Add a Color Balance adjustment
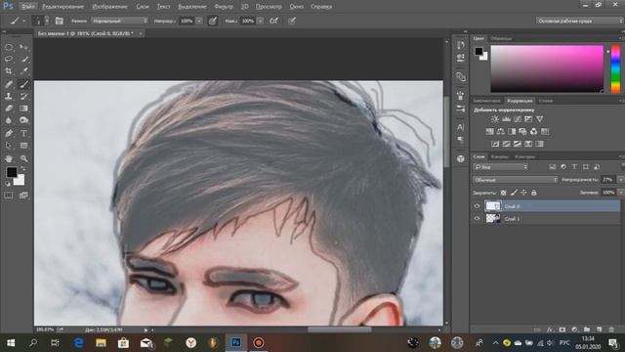 click(x=501, y=131)
